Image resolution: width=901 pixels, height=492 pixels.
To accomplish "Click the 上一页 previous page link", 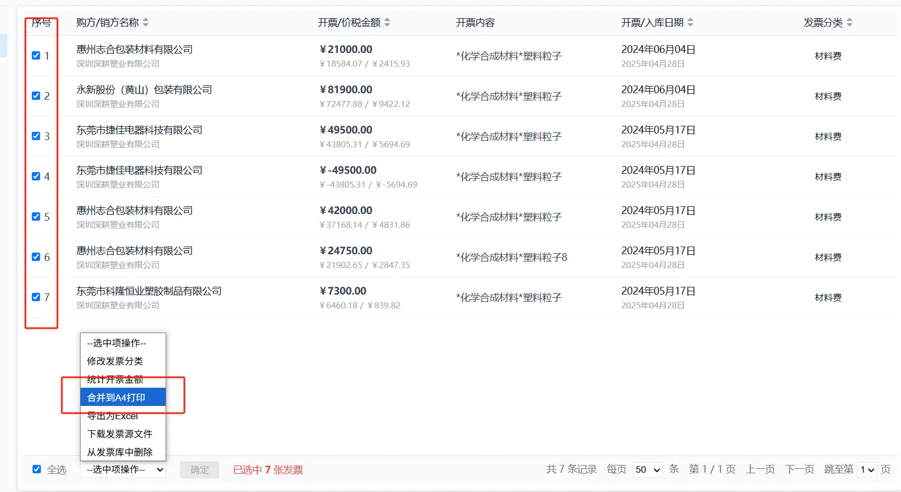I will click(x=760, y=469).
